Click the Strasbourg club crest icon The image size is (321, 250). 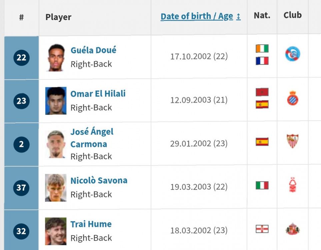tap(293, 54)
